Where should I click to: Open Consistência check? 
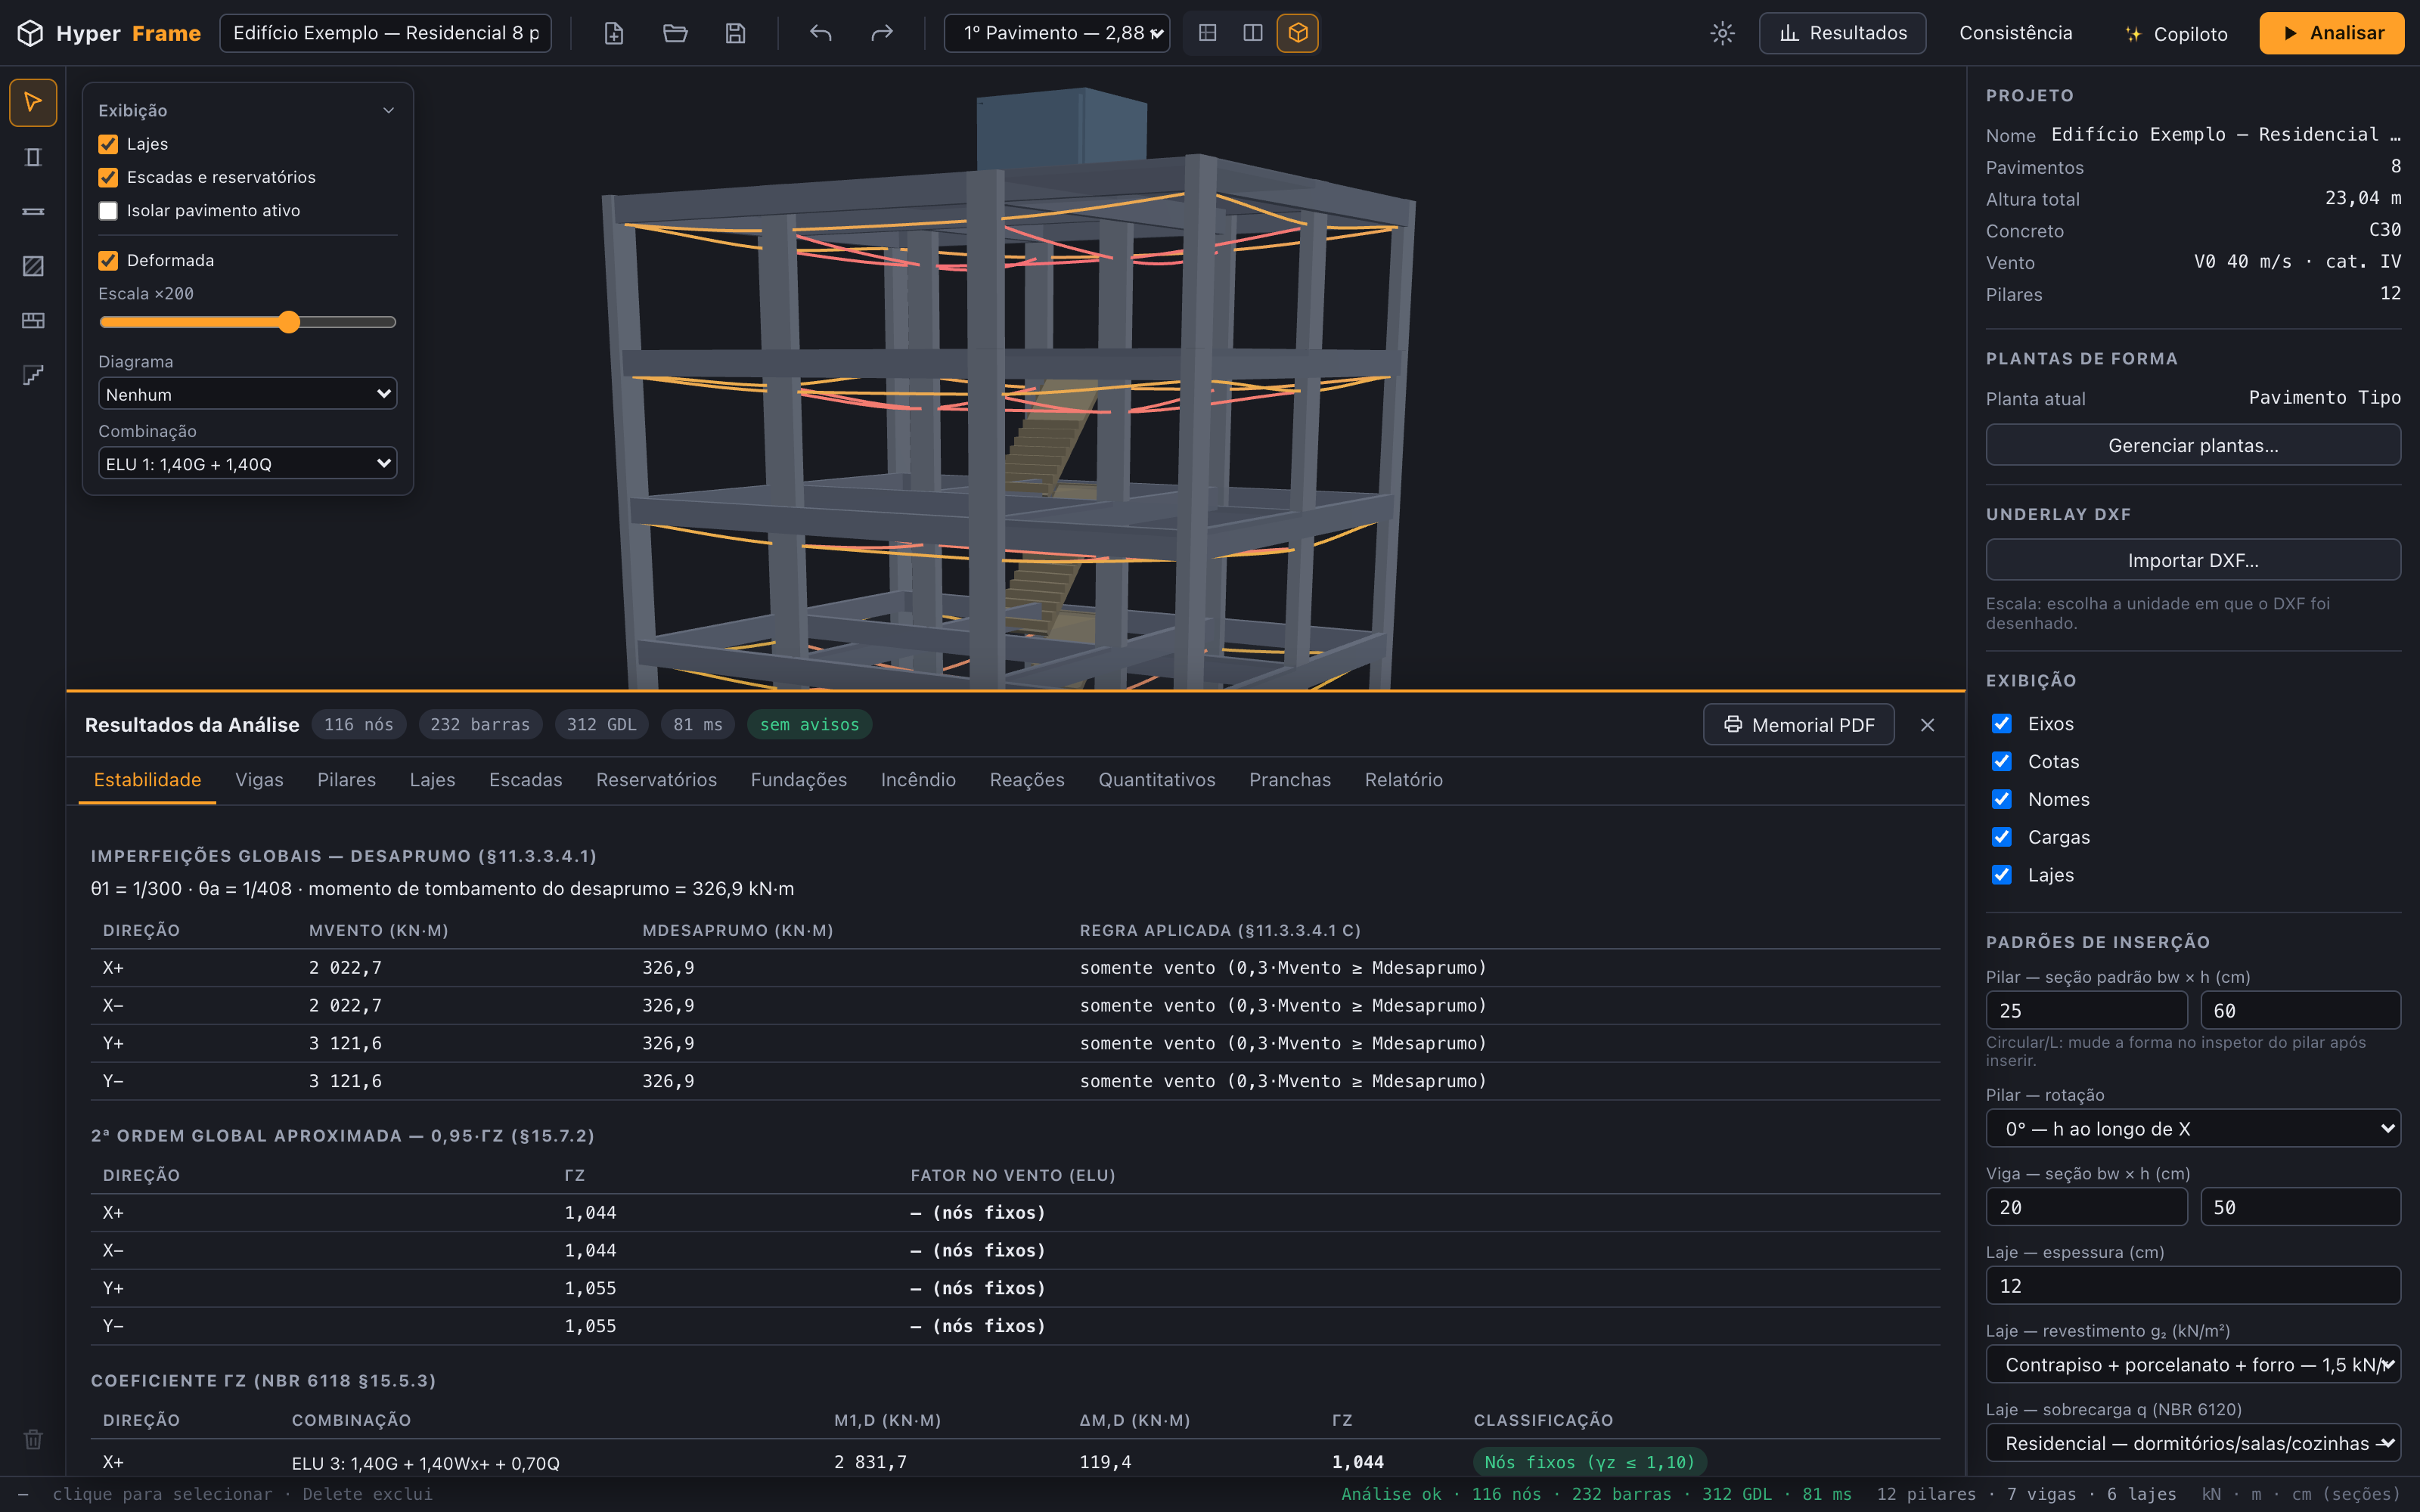pos(2016,33)
